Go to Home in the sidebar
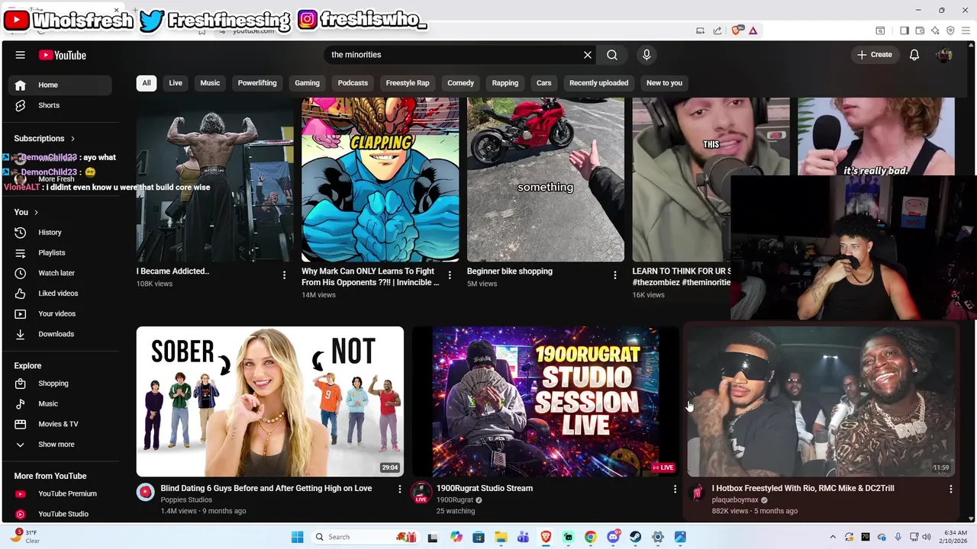977x549 pixels. pyautogui.click(x=61, y=85)
